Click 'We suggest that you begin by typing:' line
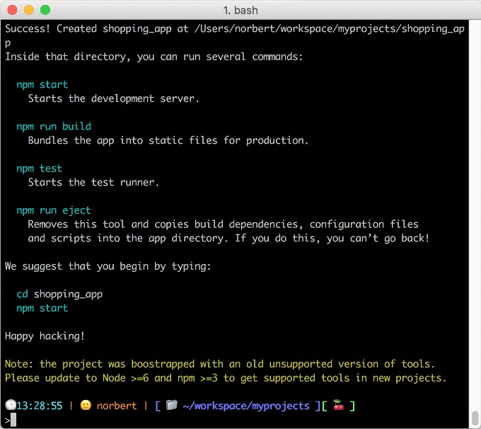Image resolution: width=481 pixels, height=429 pixels. (x=108, y=266)
